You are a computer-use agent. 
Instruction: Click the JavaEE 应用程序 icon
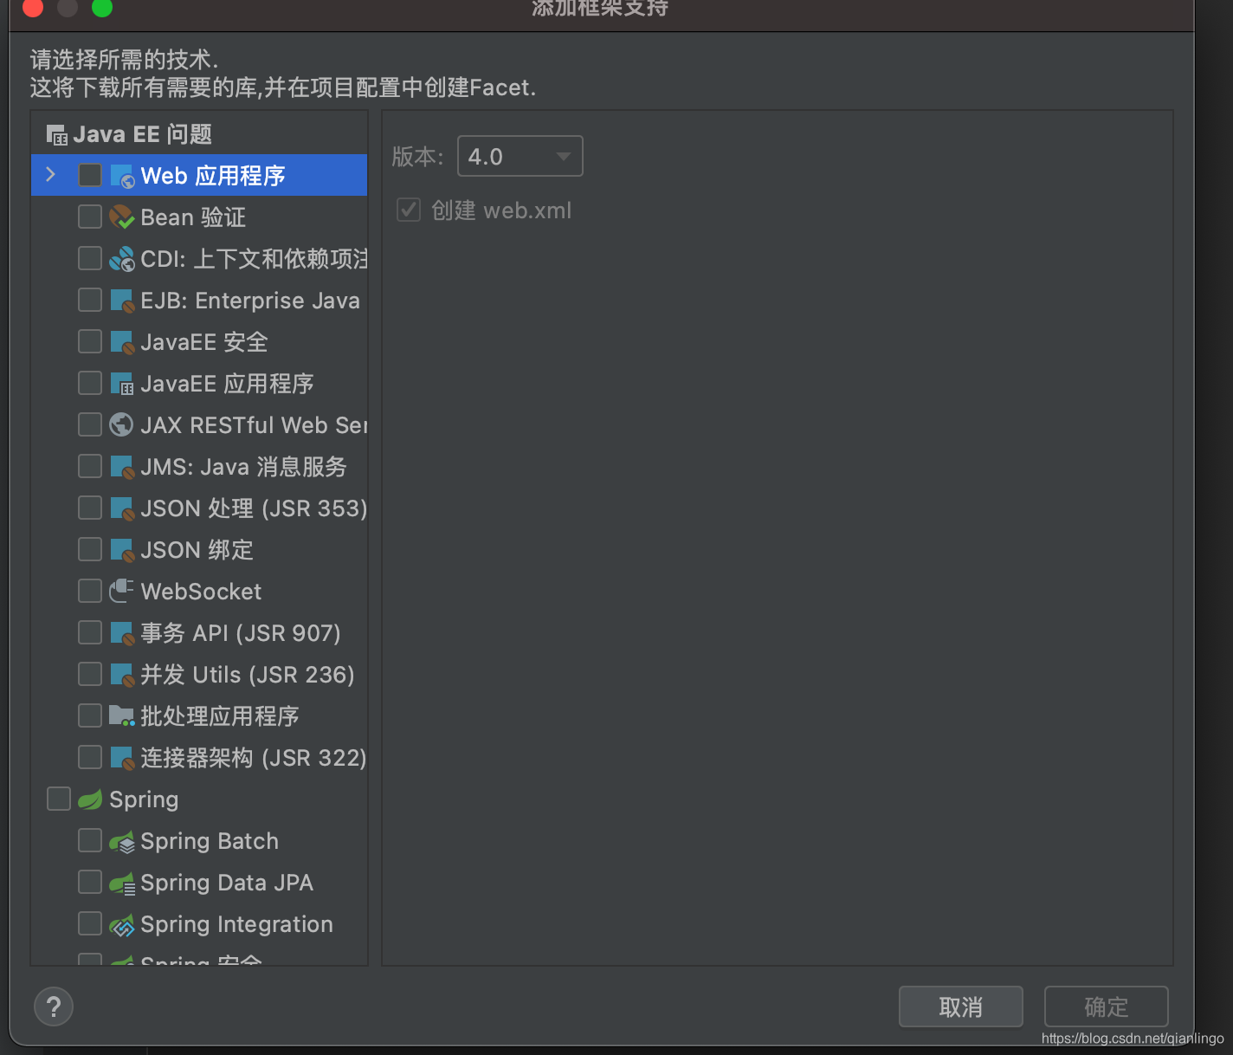(x=122, y=384)
